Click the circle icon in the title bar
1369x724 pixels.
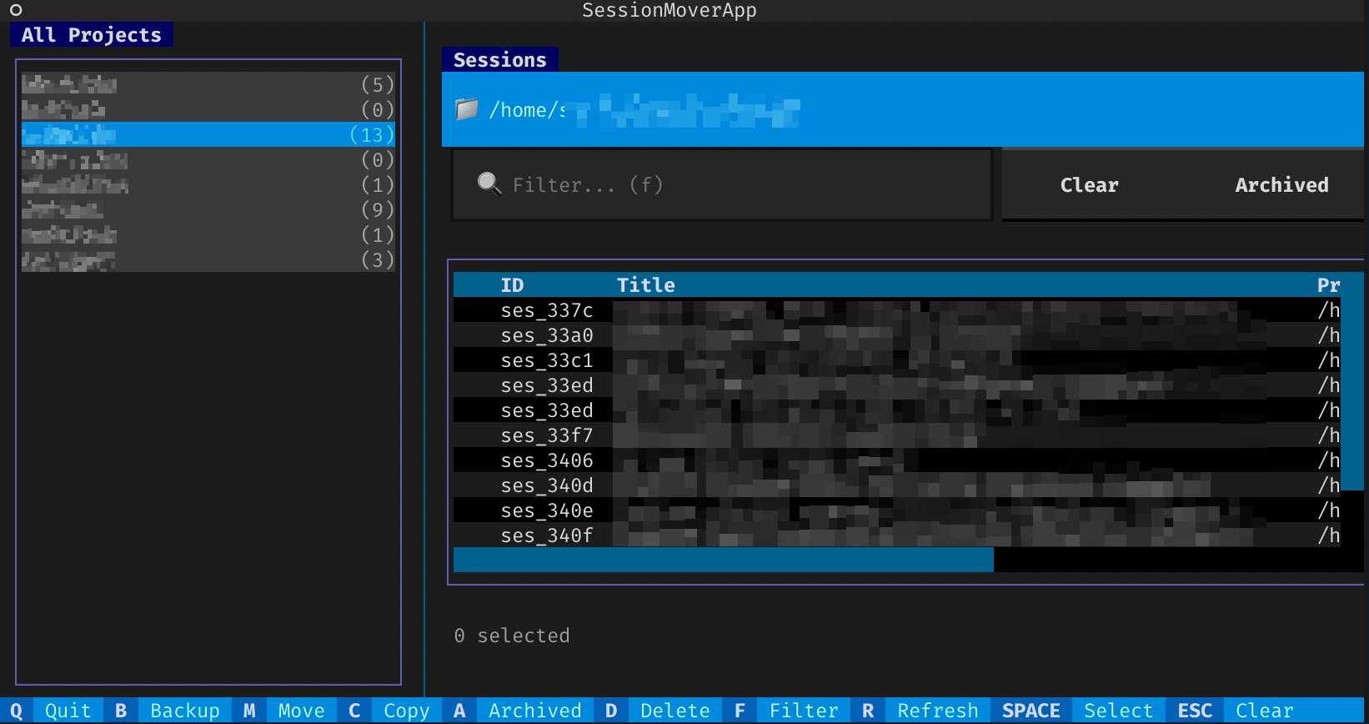click(x=16, y=10)
